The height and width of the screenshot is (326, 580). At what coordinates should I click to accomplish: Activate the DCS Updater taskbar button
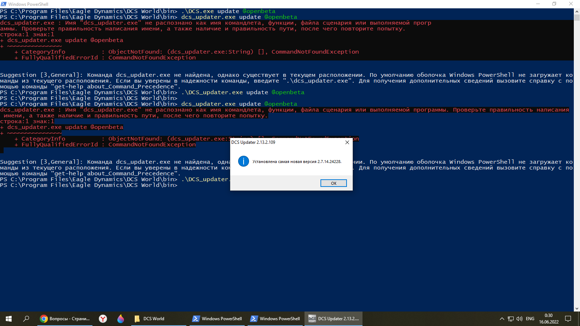coord(333,319)
